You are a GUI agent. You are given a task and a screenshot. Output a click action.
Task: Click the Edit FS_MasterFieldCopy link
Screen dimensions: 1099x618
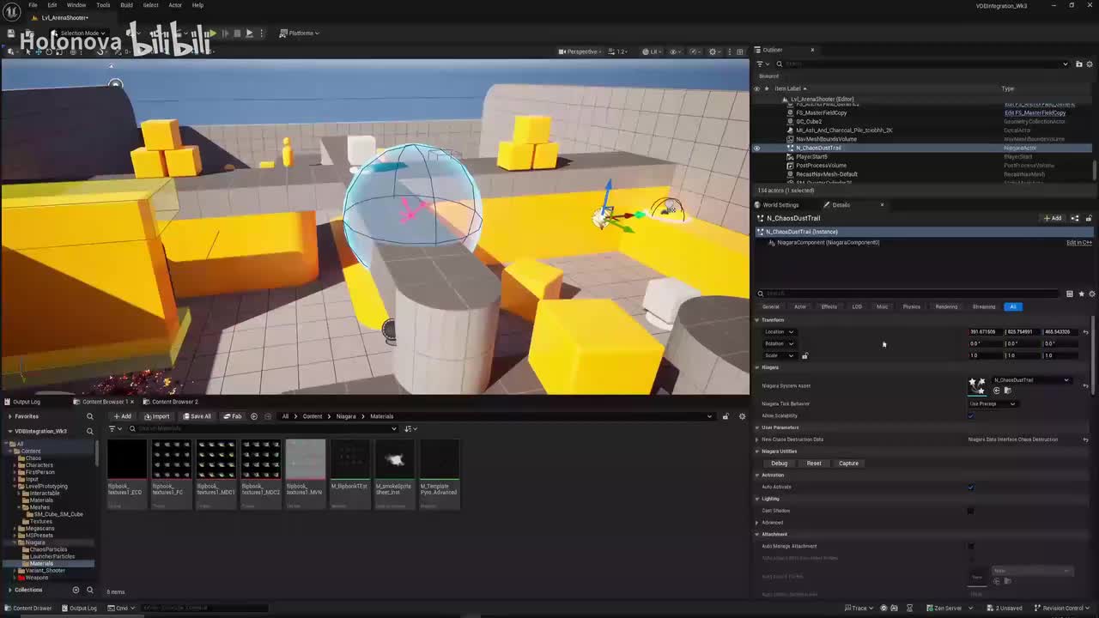[x=1035, y=112]
